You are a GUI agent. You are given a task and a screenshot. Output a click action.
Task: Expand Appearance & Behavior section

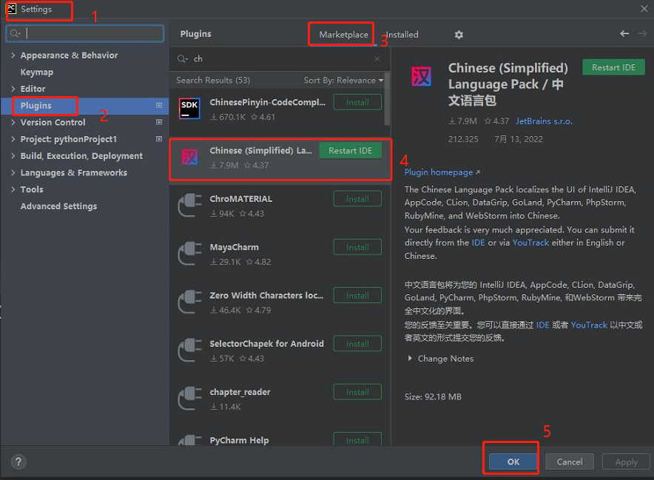click(13, 55)
